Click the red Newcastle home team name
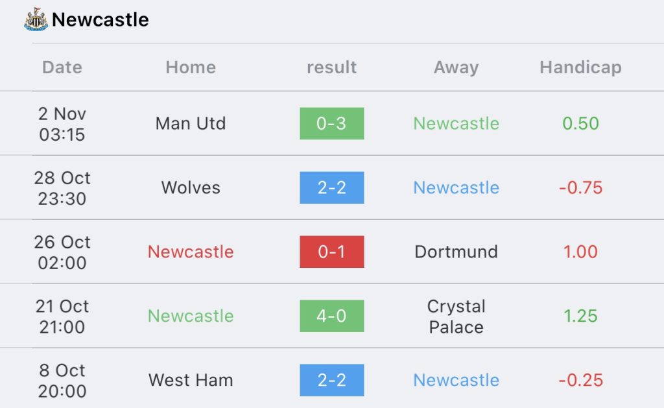Screen dimensions: 664x408 [x=191, y=252]
